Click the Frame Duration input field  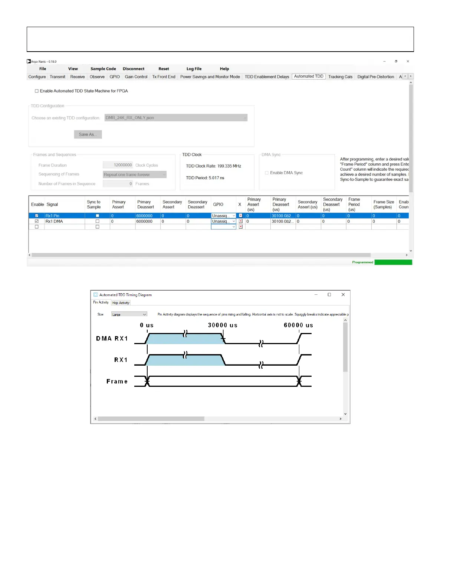[118, 165]
